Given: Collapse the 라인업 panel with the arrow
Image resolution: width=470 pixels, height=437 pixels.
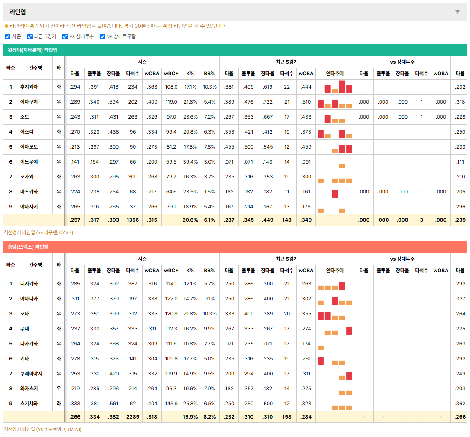Looking at the screenshot, I should coord(458,12).
